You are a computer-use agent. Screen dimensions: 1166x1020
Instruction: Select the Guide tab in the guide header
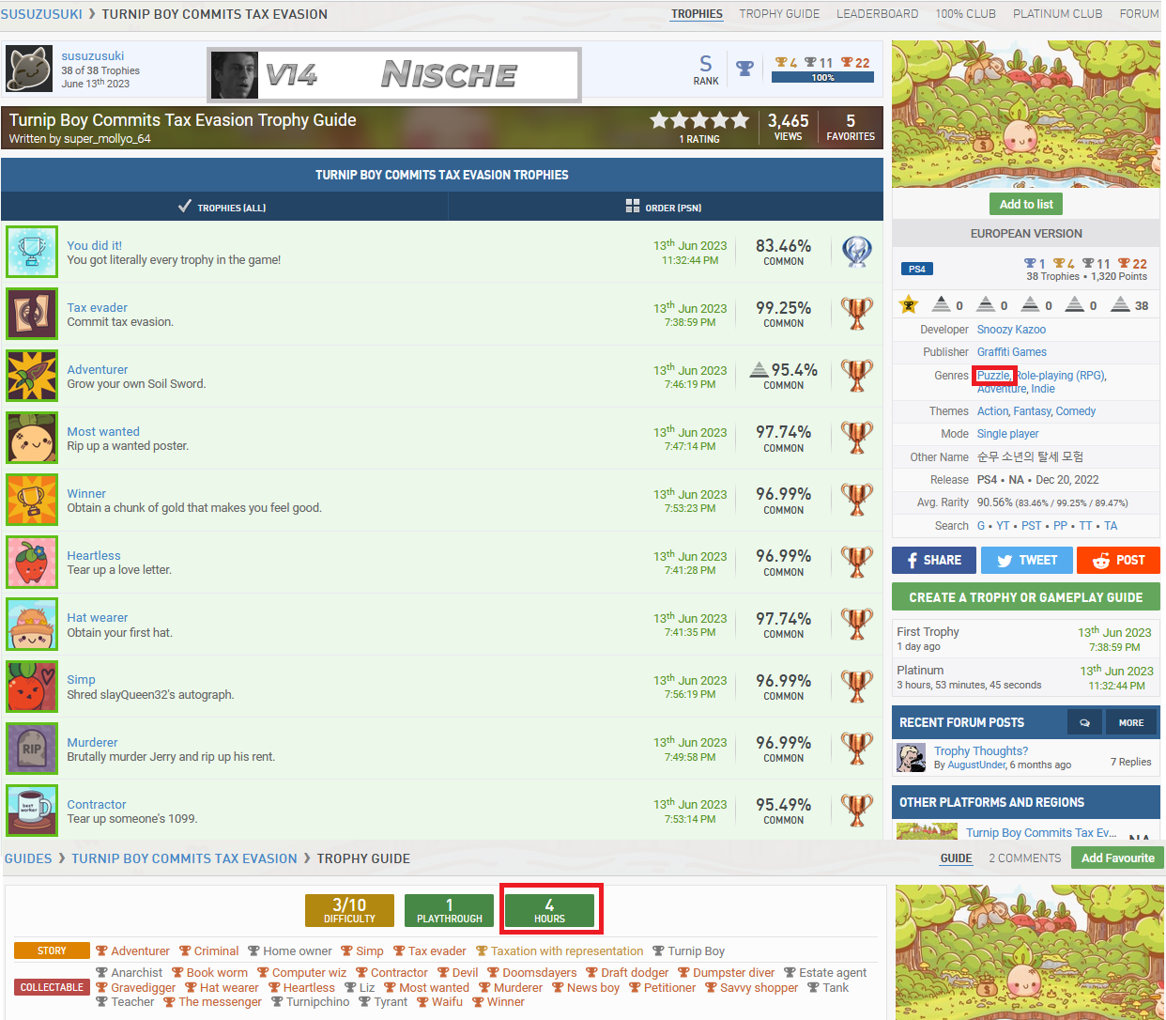point(956,858)
